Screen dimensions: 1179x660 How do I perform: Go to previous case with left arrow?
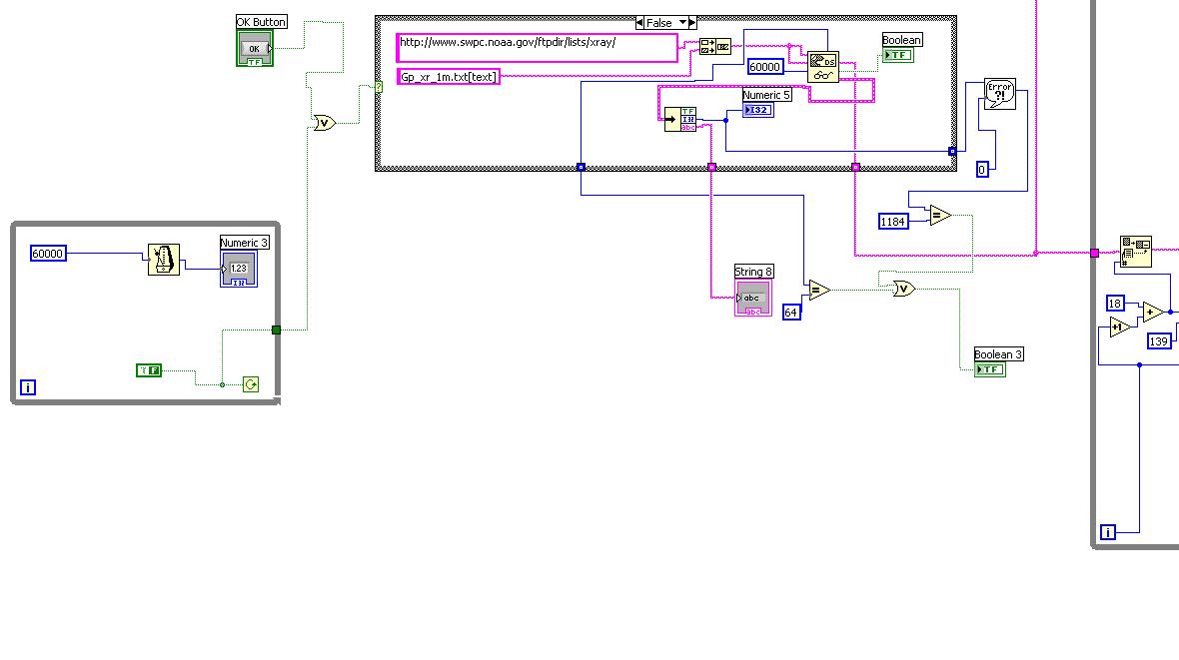point(639,23)
